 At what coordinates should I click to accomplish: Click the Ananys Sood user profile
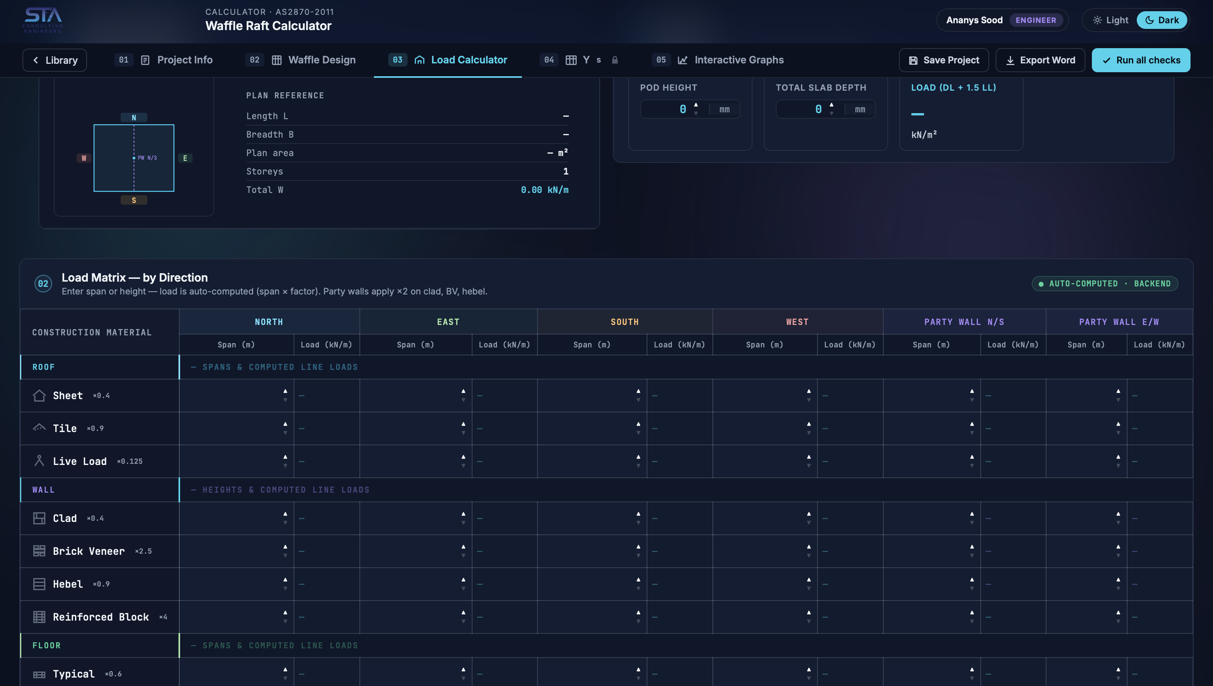pos(1002,20)
